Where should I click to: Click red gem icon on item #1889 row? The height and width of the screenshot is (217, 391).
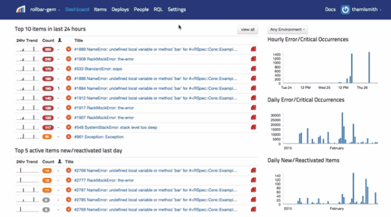[x=254, y=49]
